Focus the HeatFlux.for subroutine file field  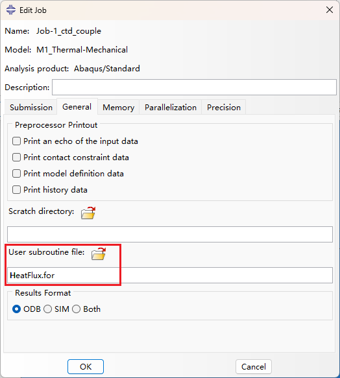click(x=170, y=275)
